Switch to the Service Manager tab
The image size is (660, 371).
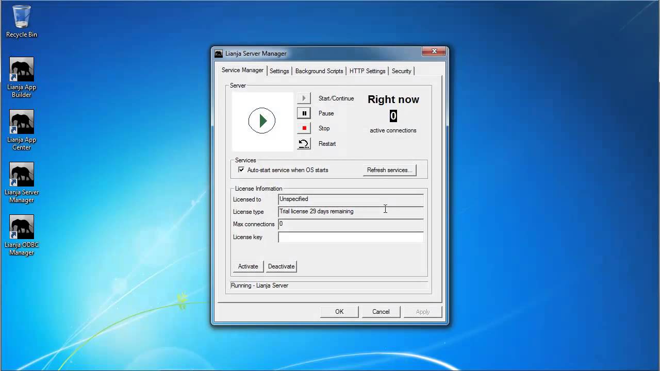(x=242, y=70)
